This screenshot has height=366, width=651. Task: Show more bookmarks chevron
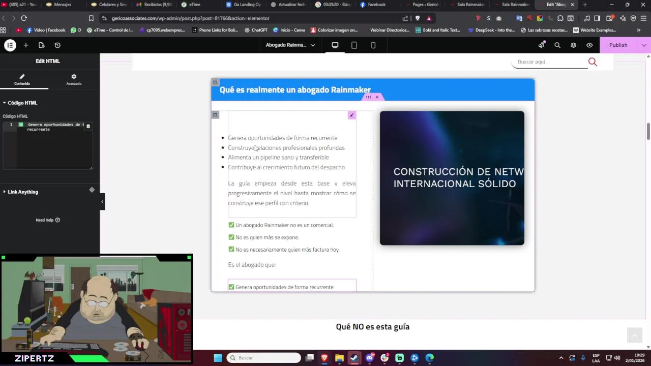tap(639, 30)
